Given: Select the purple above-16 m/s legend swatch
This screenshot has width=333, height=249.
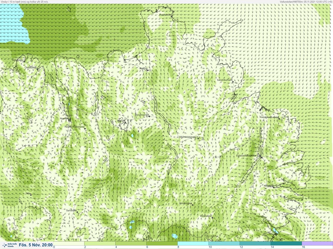Looking at the screenshot, I should [317, 244].
